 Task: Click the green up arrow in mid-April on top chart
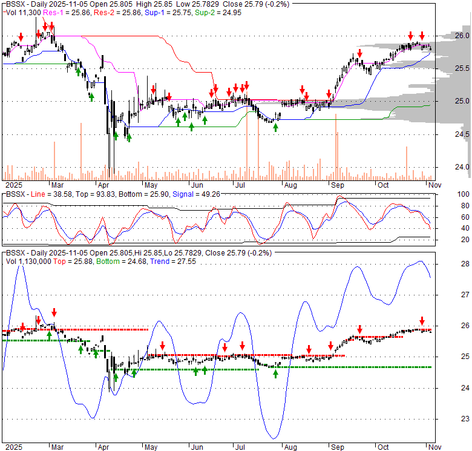click(x=129, y=137)
